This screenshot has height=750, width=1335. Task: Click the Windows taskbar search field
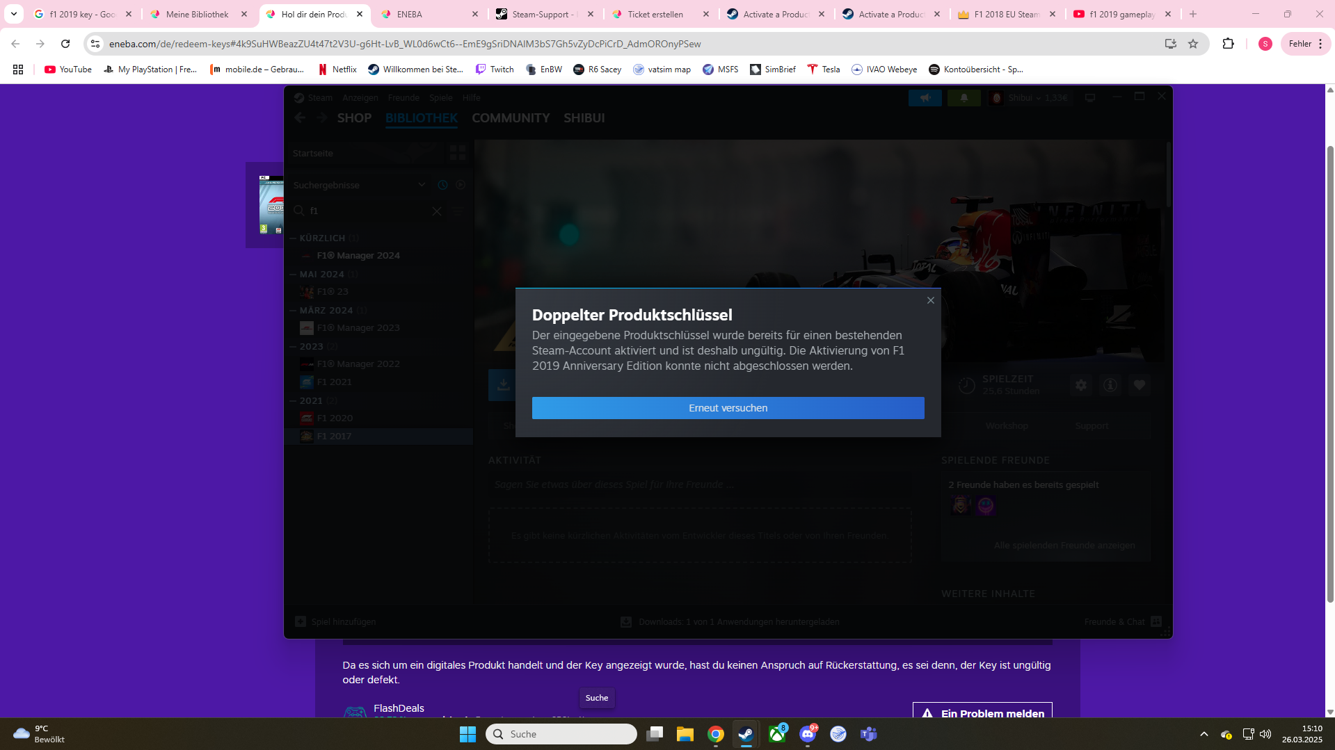(x=561, y=734)
